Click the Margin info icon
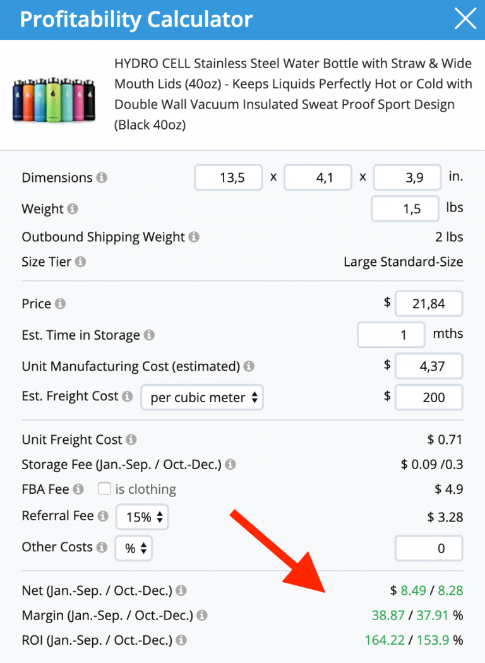 point(202,615)
